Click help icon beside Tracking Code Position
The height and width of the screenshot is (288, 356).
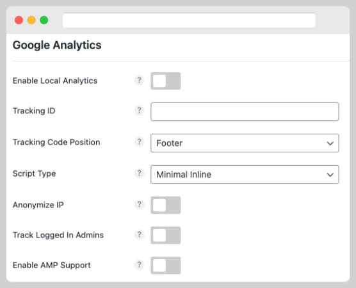pyautogui.click(x=140, y=142)
